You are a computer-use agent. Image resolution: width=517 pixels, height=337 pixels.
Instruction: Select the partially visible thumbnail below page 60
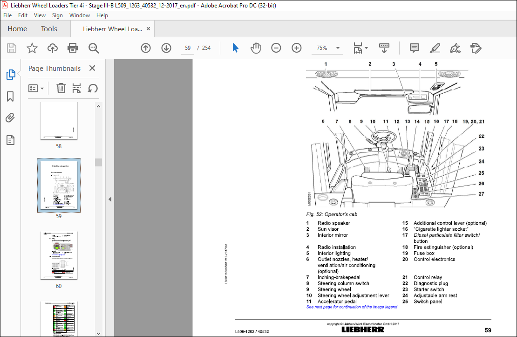(x=59, y=318)
